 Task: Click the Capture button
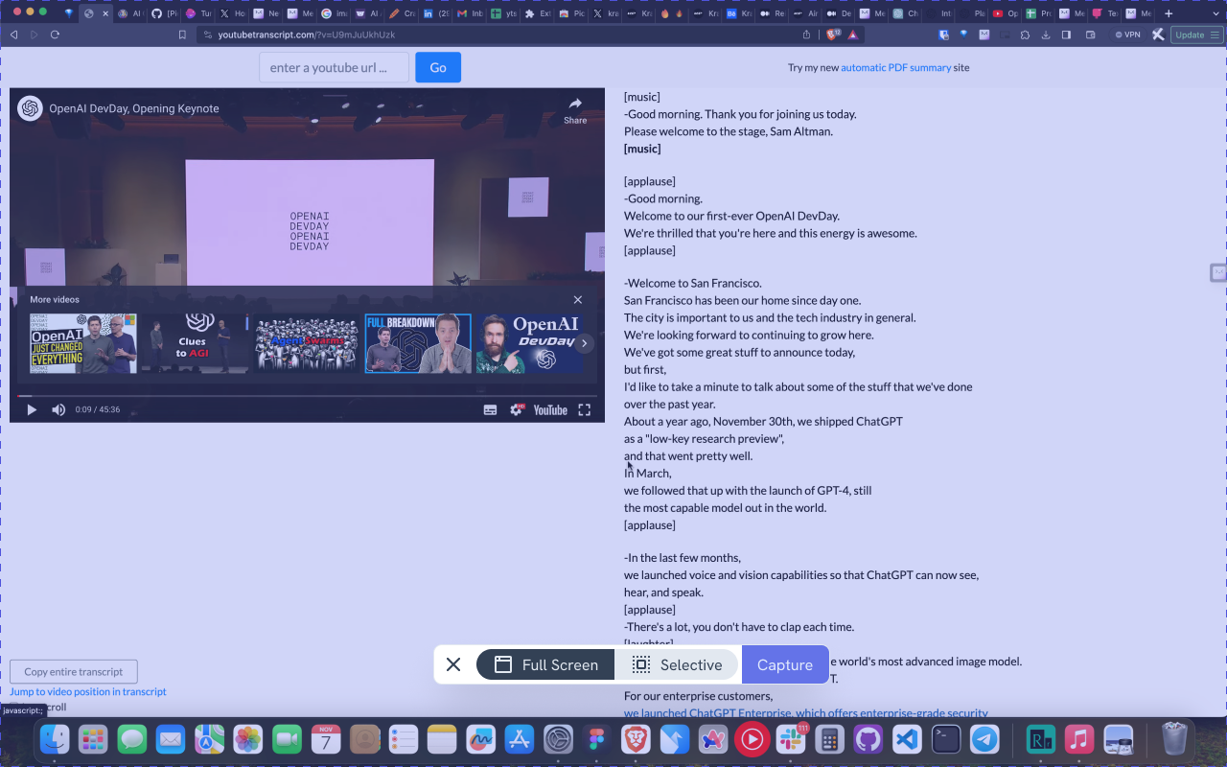point(785,664)
